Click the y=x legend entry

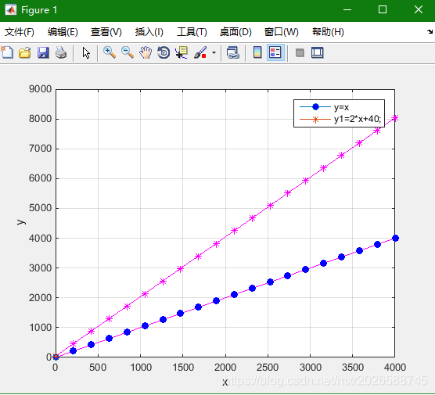tap(341, 107)
